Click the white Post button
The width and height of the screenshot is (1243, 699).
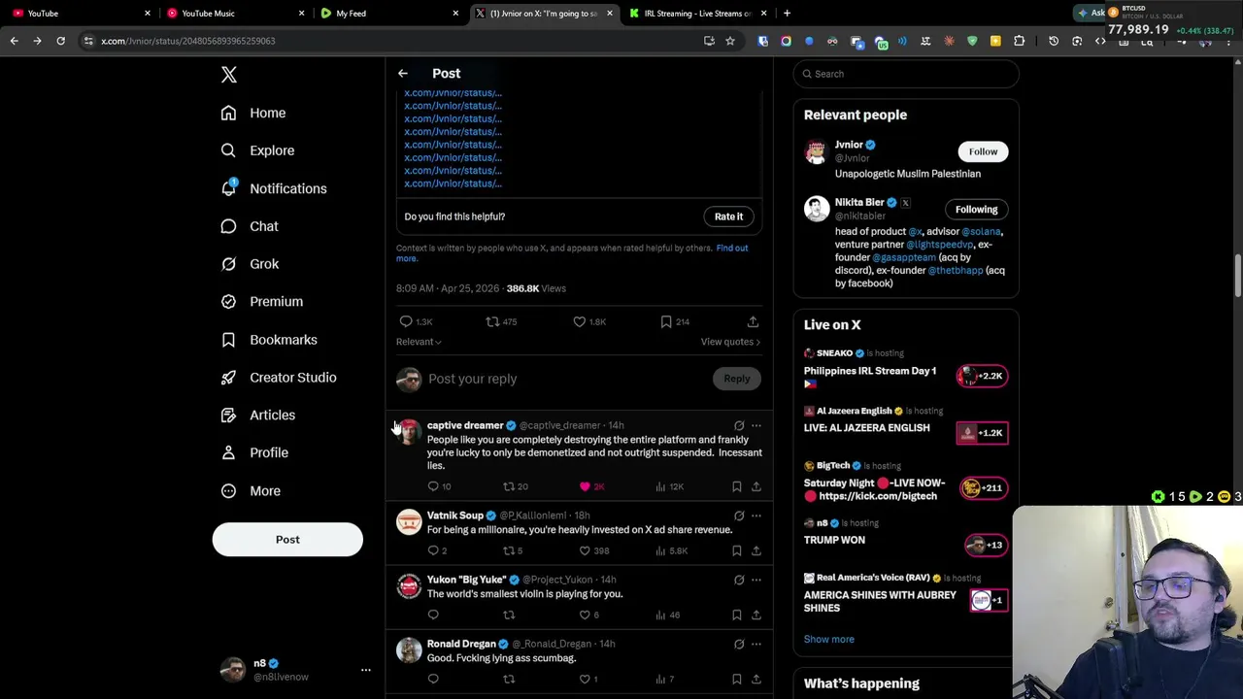[287, 540]
